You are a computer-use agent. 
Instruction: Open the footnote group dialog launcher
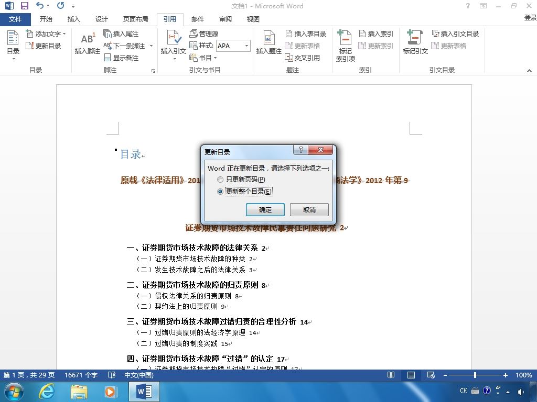(153, 71)
